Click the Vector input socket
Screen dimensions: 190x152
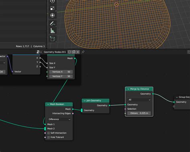pyautogui.click(x=12, y=72)
